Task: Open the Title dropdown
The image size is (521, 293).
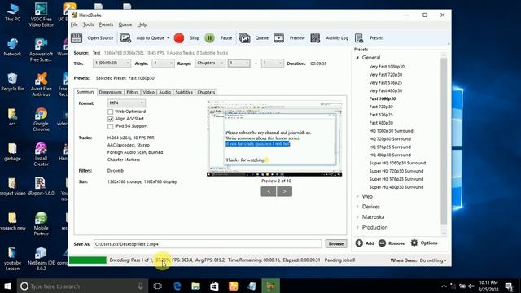Action: coord(112,63)
